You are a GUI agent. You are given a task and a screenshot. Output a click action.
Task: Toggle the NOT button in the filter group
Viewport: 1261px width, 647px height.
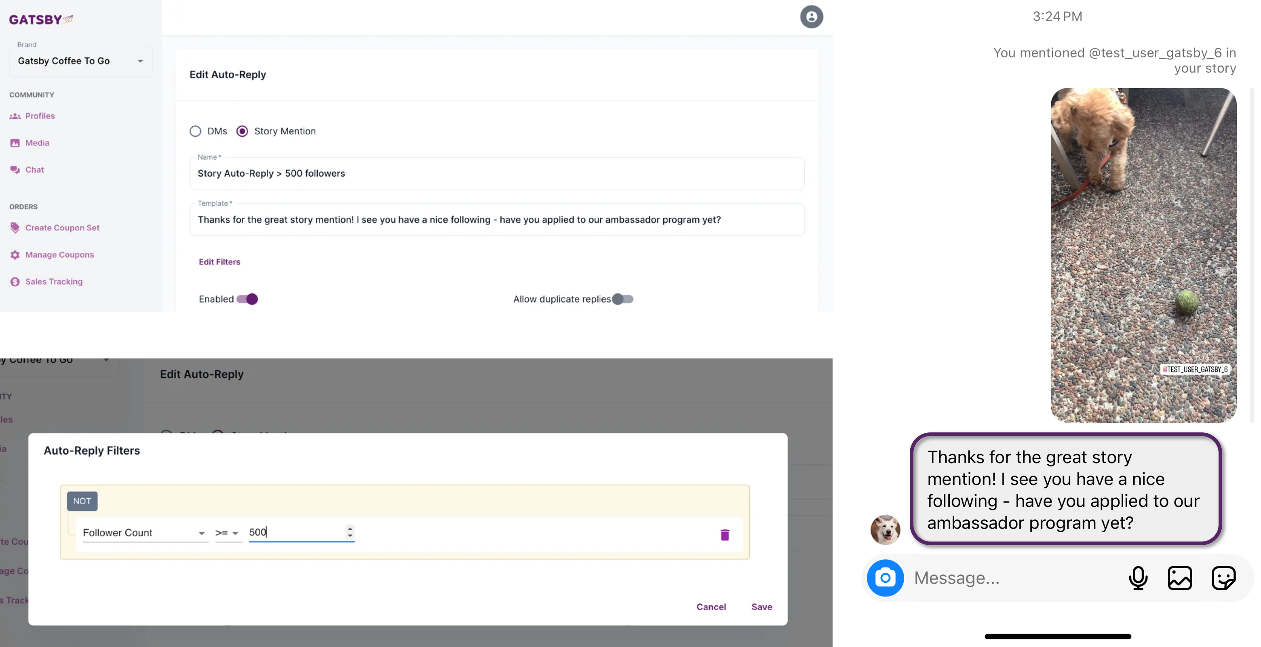(82, 501)
